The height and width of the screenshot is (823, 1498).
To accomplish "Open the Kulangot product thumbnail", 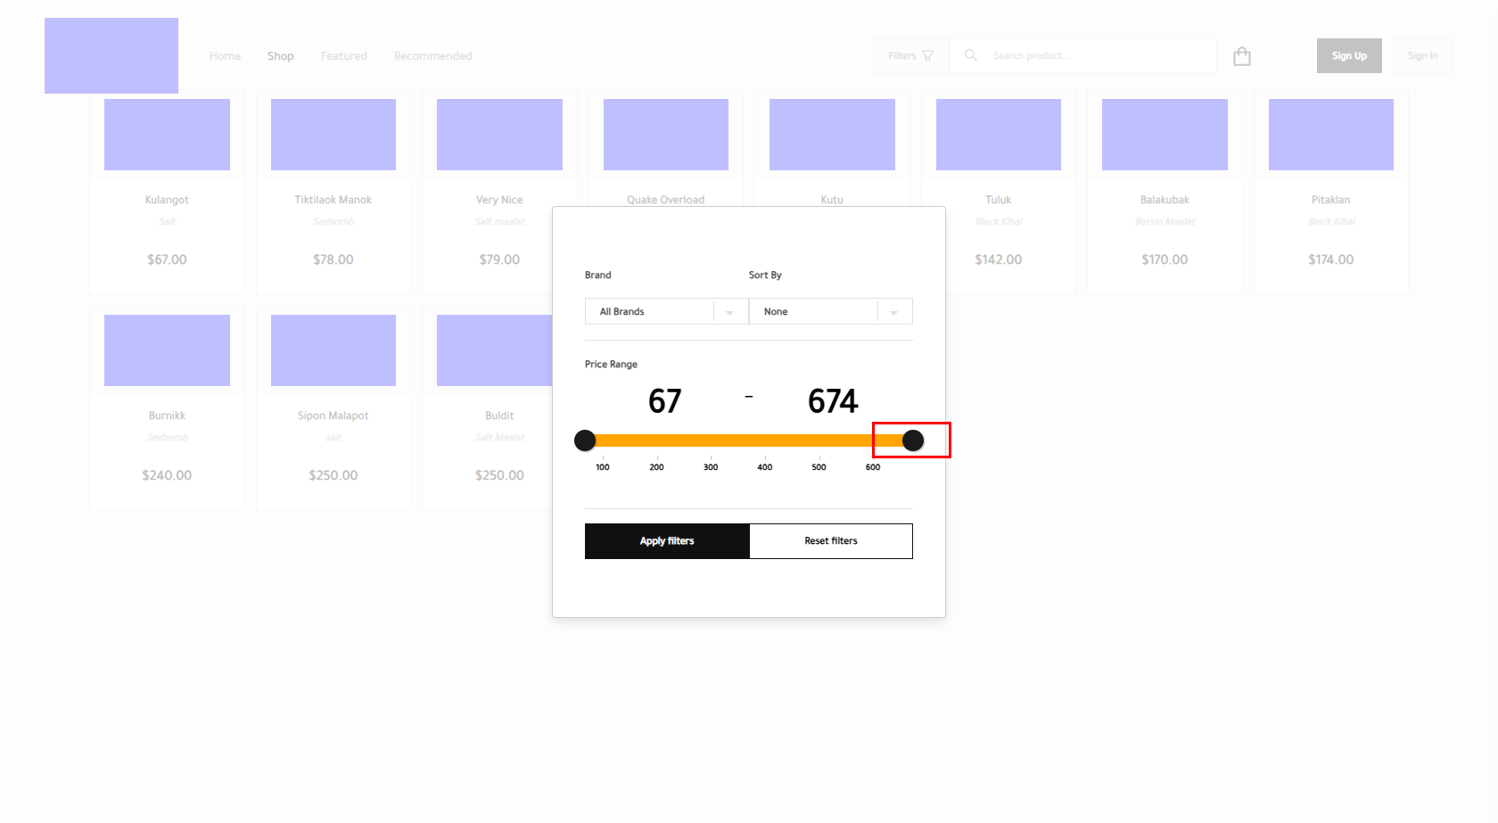I will pyautogui.click(x=167, y=135).
